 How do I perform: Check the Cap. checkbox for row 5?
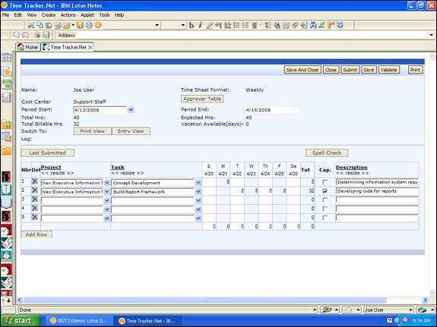(325, 218)
